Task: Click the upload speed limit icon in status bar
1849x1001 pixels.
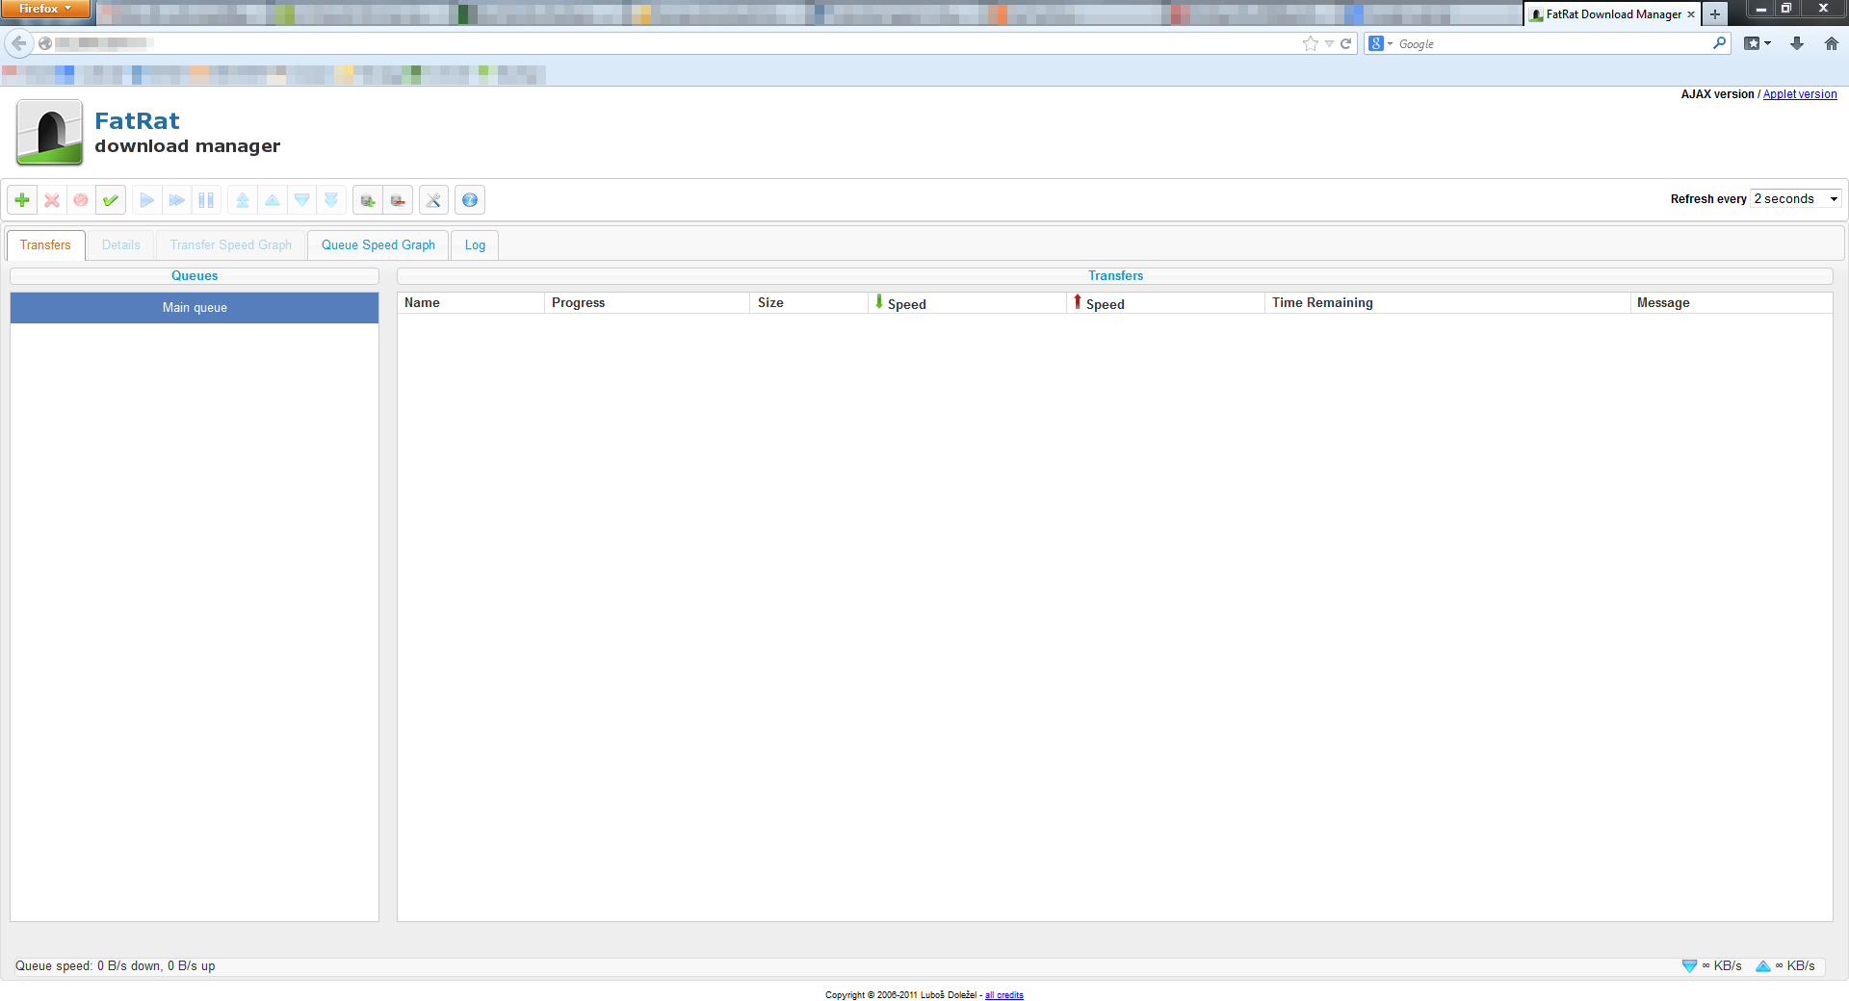Action: point(1763,966)
